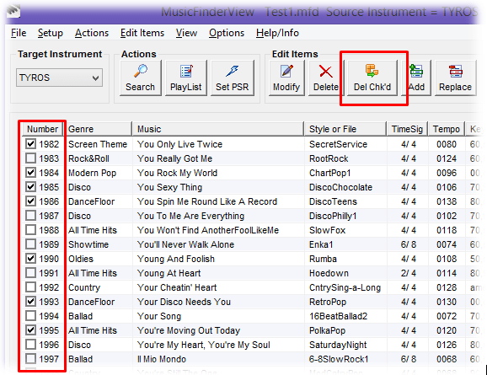Viewport: 487px width, 375px height.
Task: Click the Replace icon button
Action: (455, 78)
